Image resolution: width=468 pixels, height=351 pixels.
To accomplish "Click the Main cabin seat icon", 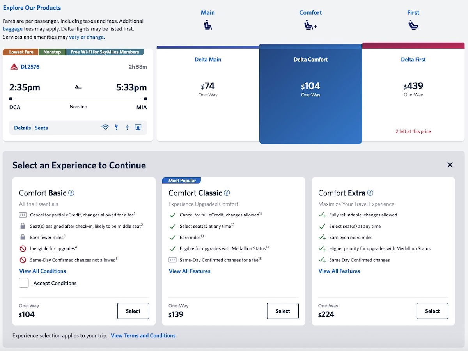I will pyautogui.click(x=208, y=25).
